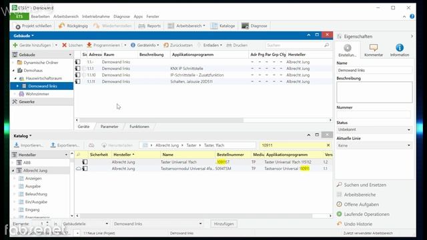This screenshot has width=427, height=240.
Task: Select catalog row Tastsensormodul Universal 4fach
Action: (x=203, y=169)
